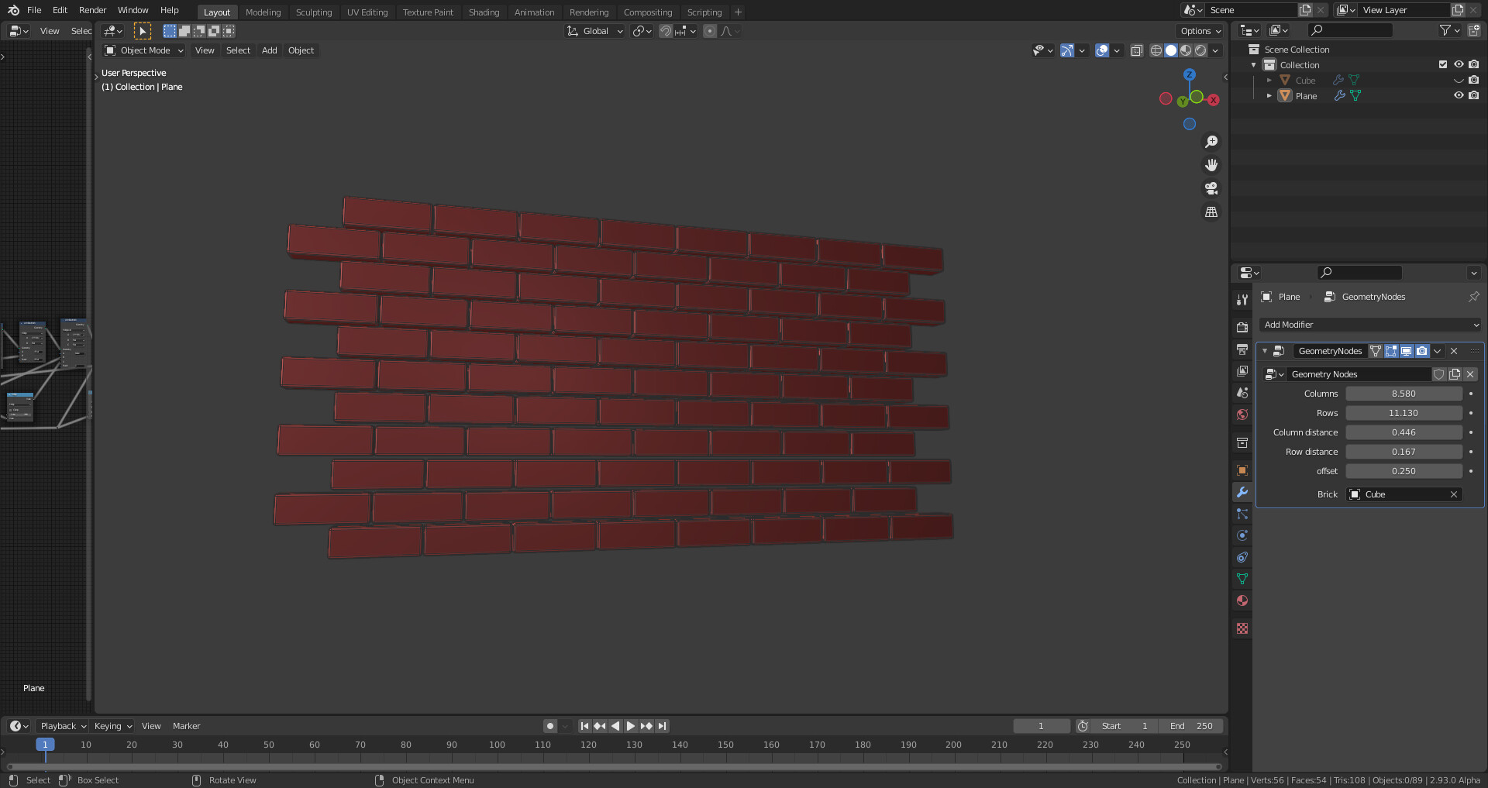Switch to the Shading workspace tab

484,12
